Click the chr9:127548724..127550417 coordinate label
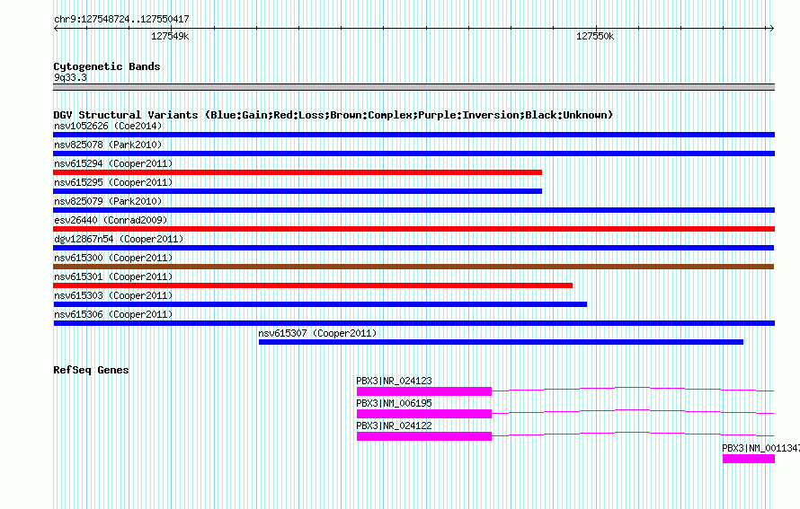 [121, 20]
